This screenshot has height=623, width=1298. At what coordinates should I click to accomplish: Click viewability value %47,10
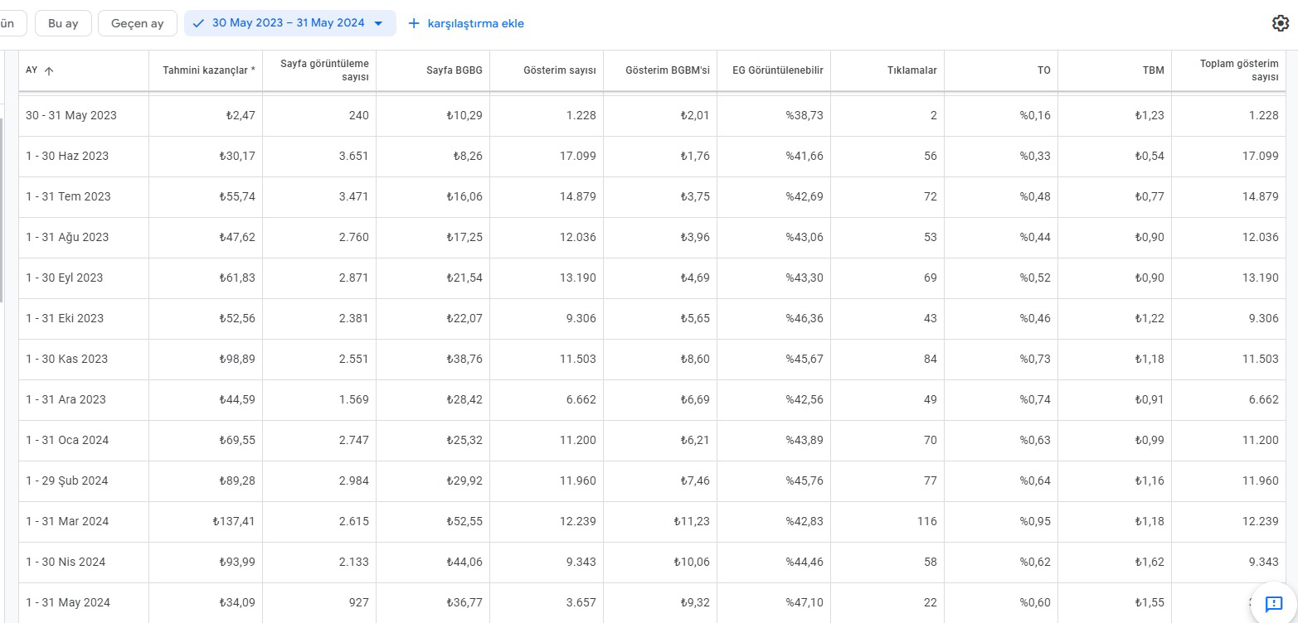[x=805, y=603]
